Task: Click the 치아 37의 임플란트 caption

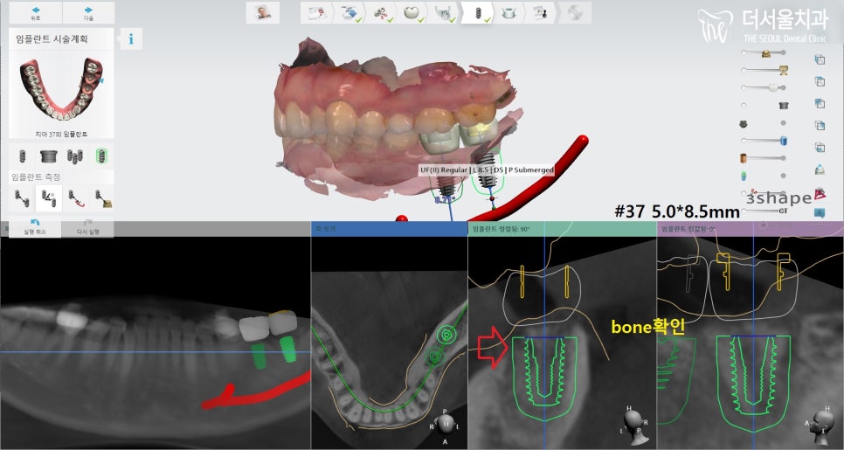Action: click(x=61, y=134)
